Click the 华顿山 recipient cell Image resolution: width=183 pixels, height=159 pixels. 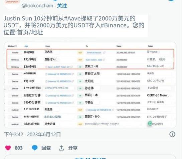tap(89, 103)
